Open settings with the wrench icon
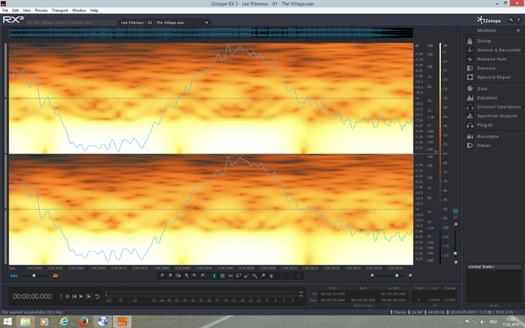This screenshot has width=525, height=328. click(x=511, y=20)
